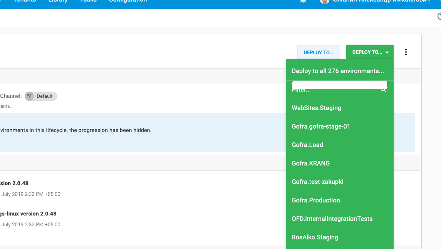Screen dimensions: 441x249
Task: Click the search magnifier in the filter box
Action: click(383, 89)
